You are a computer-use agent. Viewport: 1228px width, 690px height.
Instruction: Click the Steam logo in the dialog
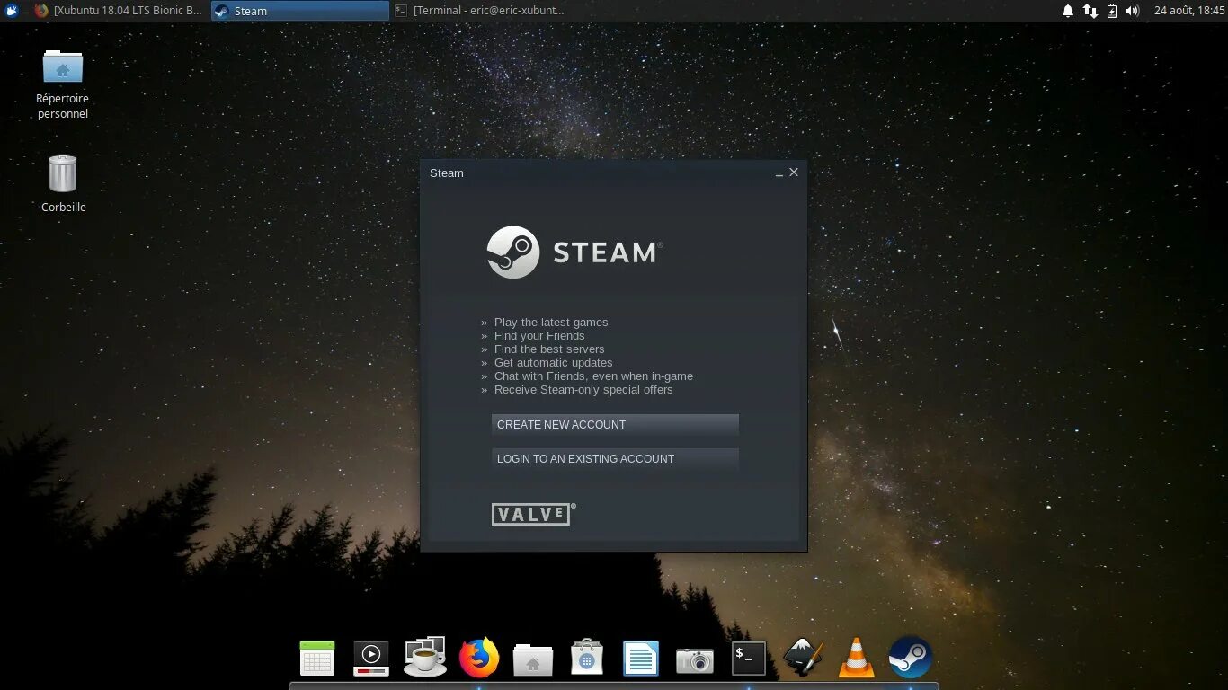(x=574, y=252)
